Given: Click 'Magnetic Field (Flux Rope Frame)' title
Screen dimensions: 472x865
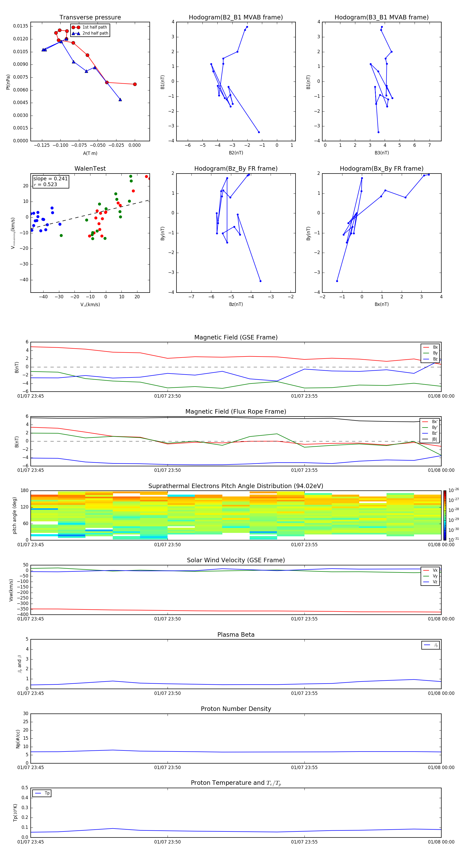Looking at the screenshot, I should 236,412.
